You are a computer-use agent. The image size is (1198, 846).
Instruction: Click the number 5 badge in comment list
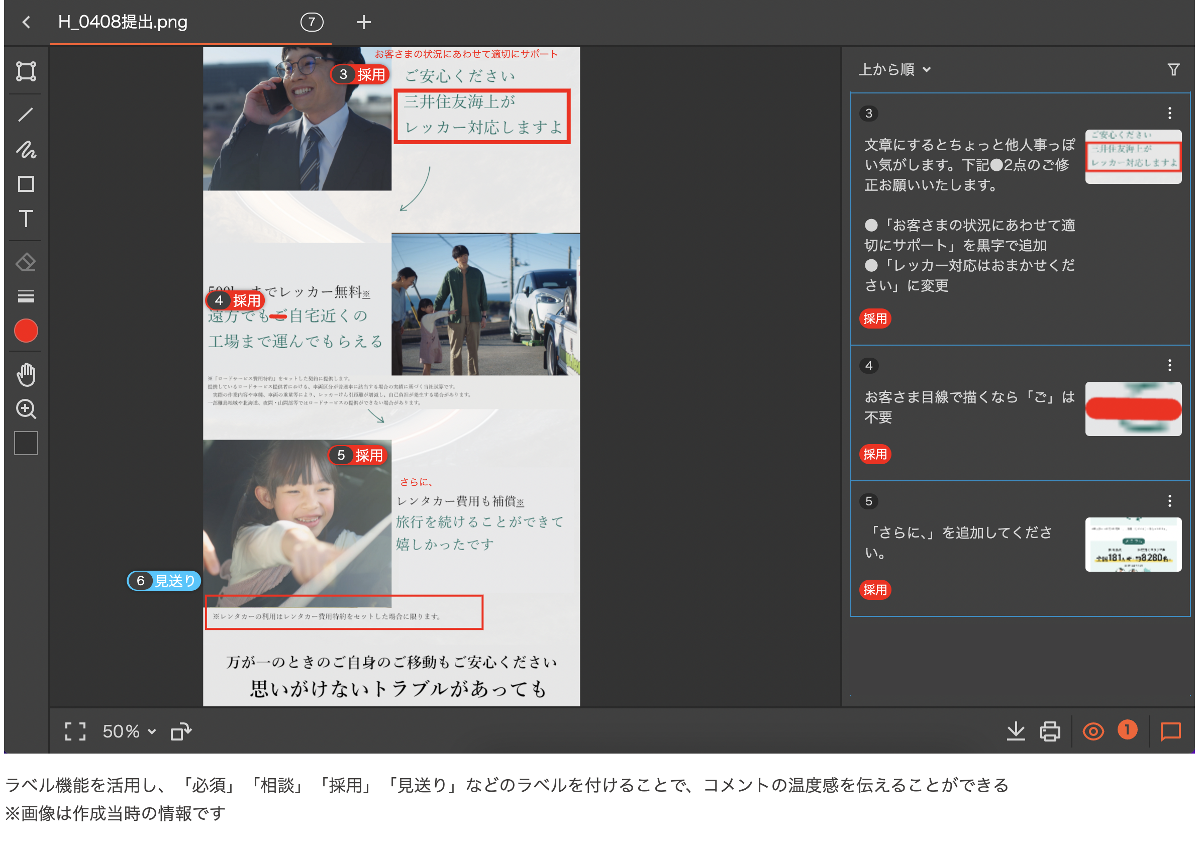pos(869,501)
